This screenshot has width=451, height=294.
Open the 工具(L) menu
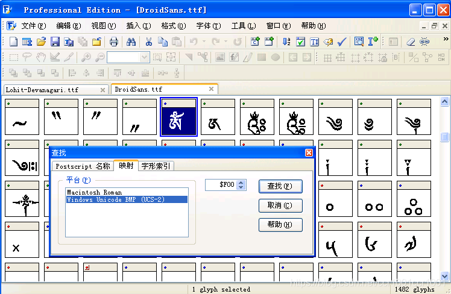coord(244,26)
